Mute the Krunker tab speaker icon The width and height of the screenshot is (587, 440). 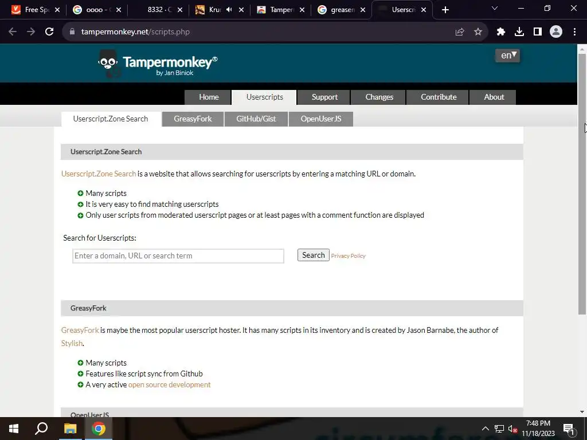coord(229,10)
